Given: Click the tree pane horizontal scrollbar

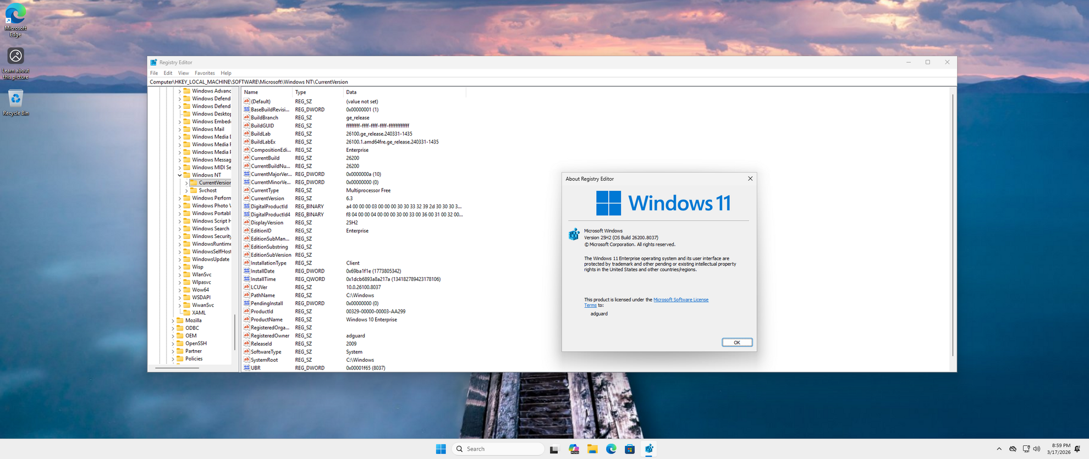Looking at the screenshot, I should tap(177, 368).
